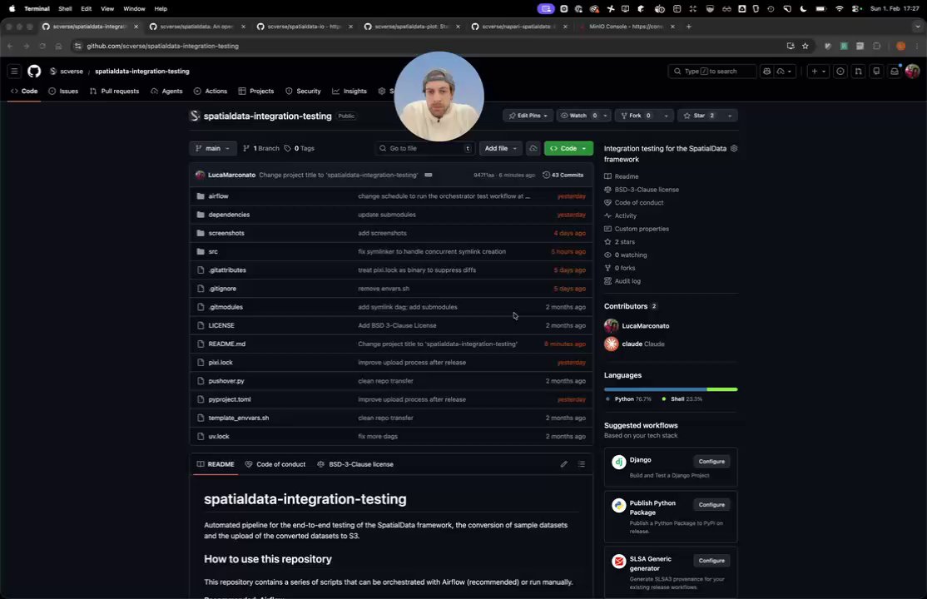
Task: Bookmark this page with the star icon
Action: click(806, 46)
